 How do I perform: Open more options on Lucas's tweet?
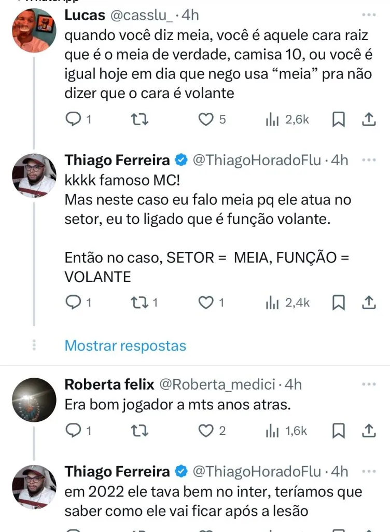(368, 15)
